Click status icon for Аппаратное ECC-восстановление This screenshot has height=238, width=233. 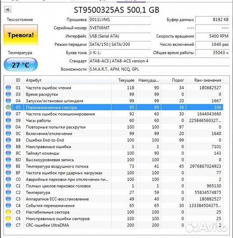pyautogui.click(x=8, y=199)
